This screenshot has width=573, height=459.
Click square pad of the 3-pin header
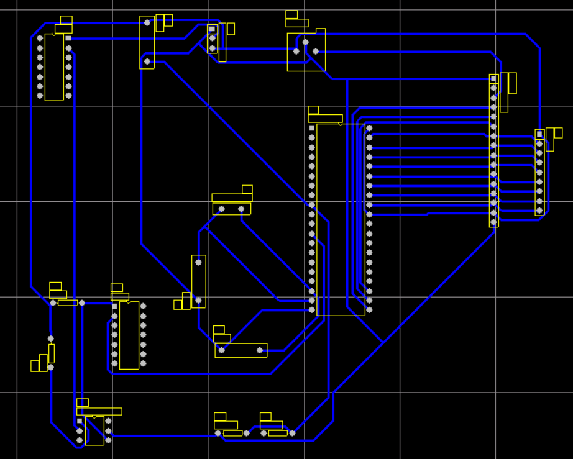point(212,29)
